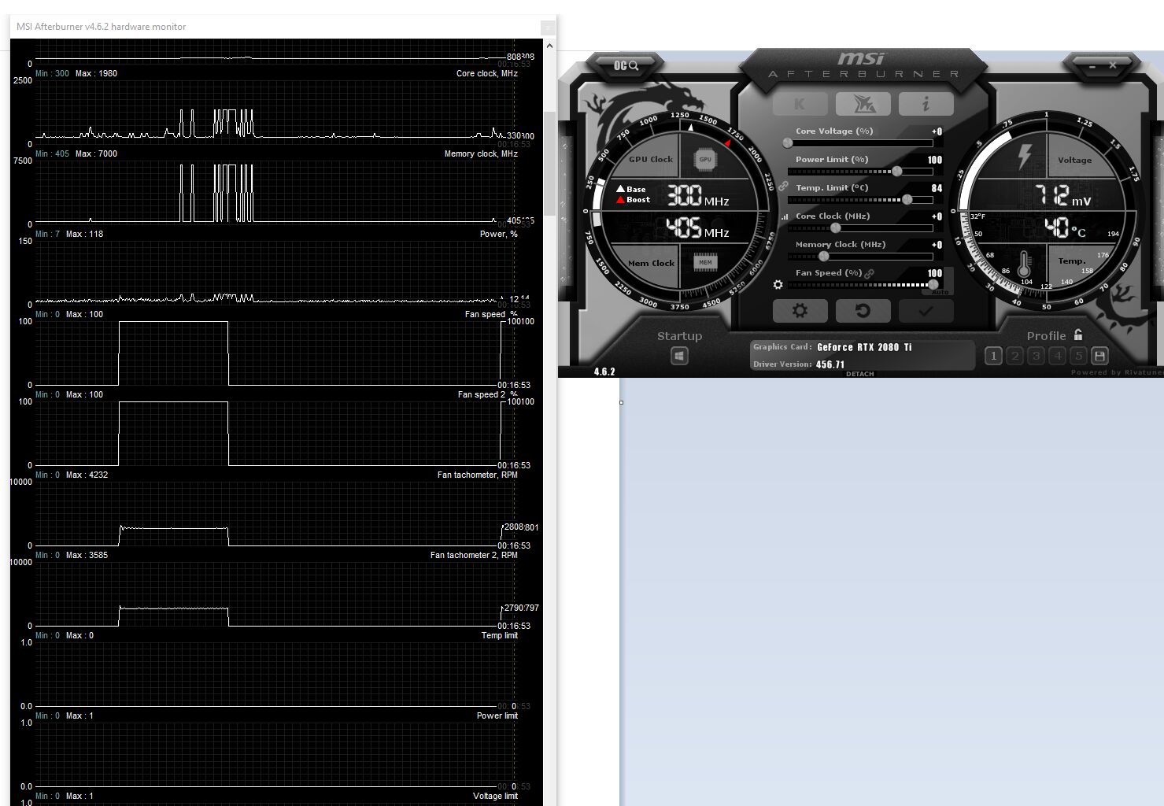
Task: Toggle the power and temp limit link icon
Action: point(783,187)
